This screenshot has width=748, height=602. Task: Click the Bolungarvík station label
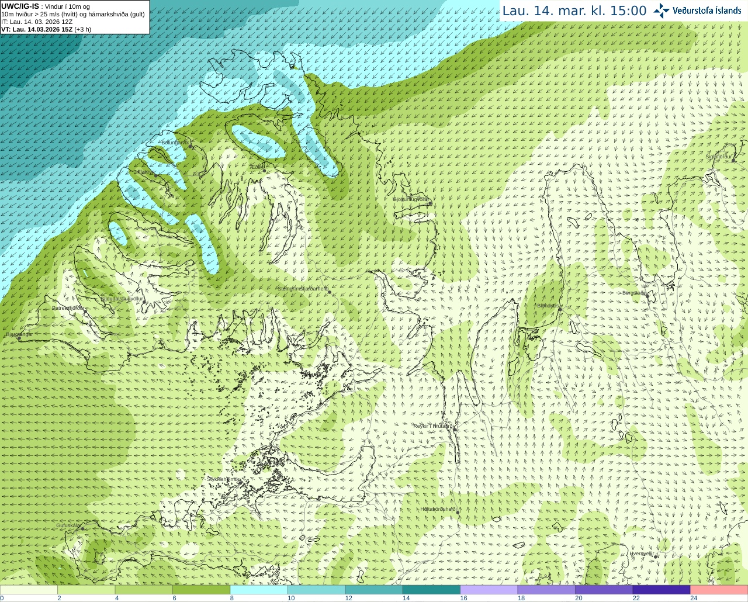pos(175,142)
